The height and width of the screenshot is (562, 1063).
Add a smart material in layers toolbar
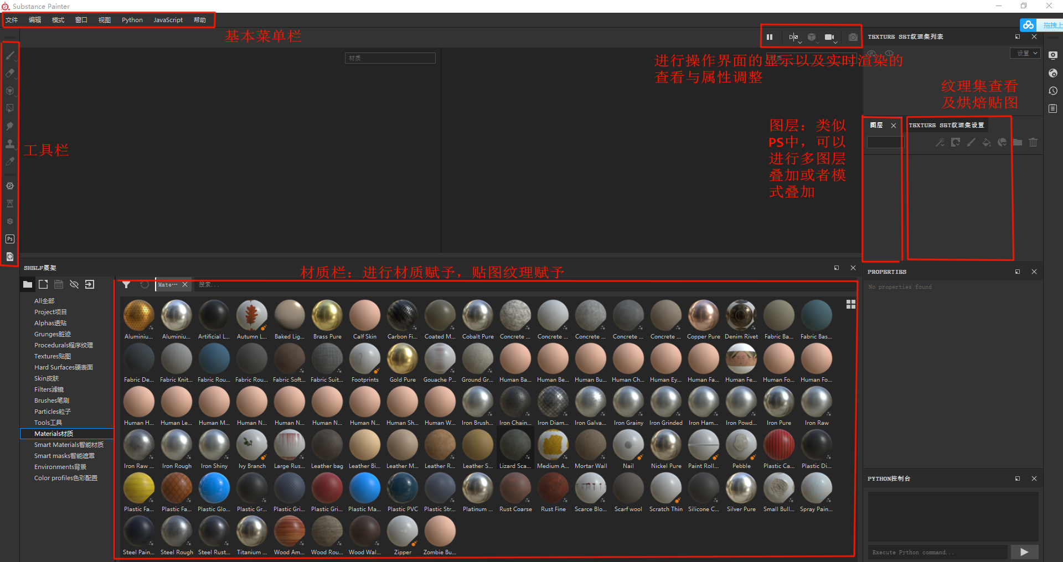pos(1002,142)
